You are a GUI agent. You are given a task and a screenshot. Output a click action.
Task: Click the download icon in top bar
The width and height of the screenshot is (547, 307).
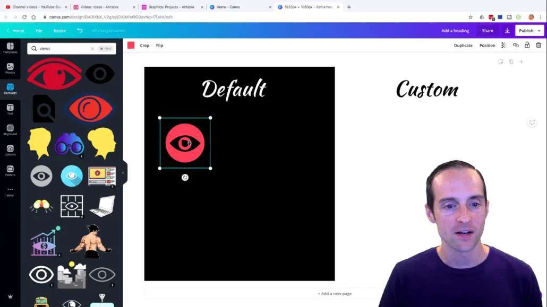(507, 31)
